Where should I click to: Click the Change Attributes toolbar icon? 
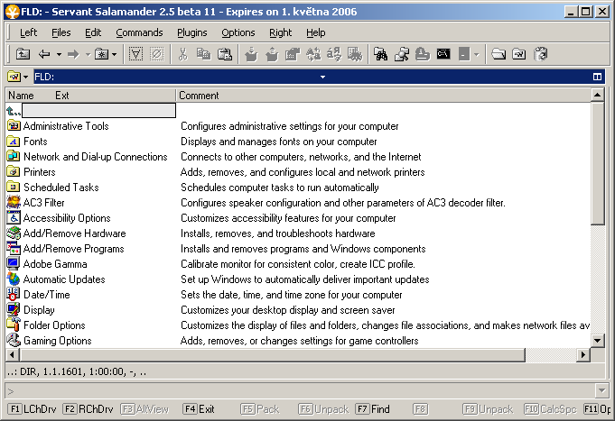coord(334,54)
